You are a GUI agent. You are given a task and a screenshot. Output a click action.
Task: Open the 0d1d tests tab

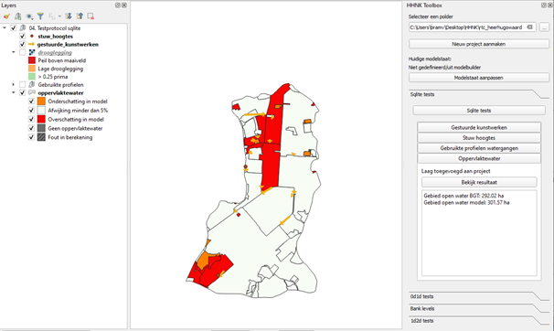(421, 297)
